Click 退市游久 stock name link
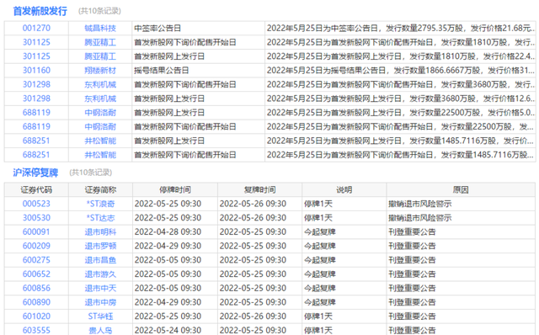This screenshot has height=335, width=539. pyautogui.click(x=100, y=274)
